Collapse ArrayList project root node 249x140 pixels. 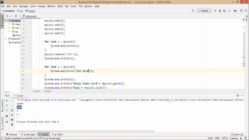(6, 21)
